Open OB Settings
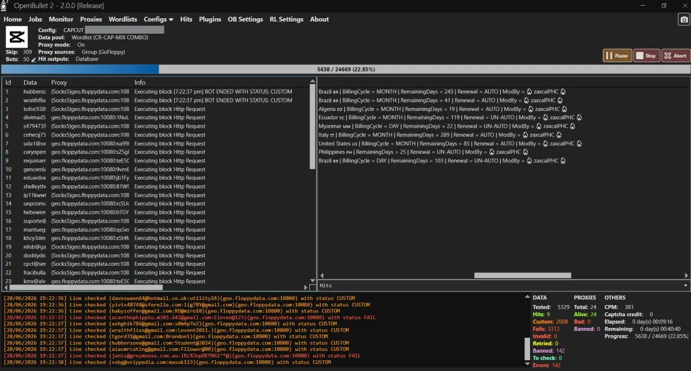This screenshot has width=691, height=371. point(245,19)
